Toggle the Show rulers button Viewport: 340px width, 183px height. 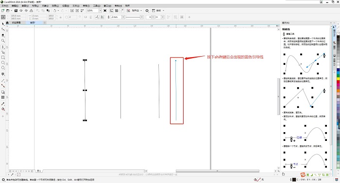111,10
